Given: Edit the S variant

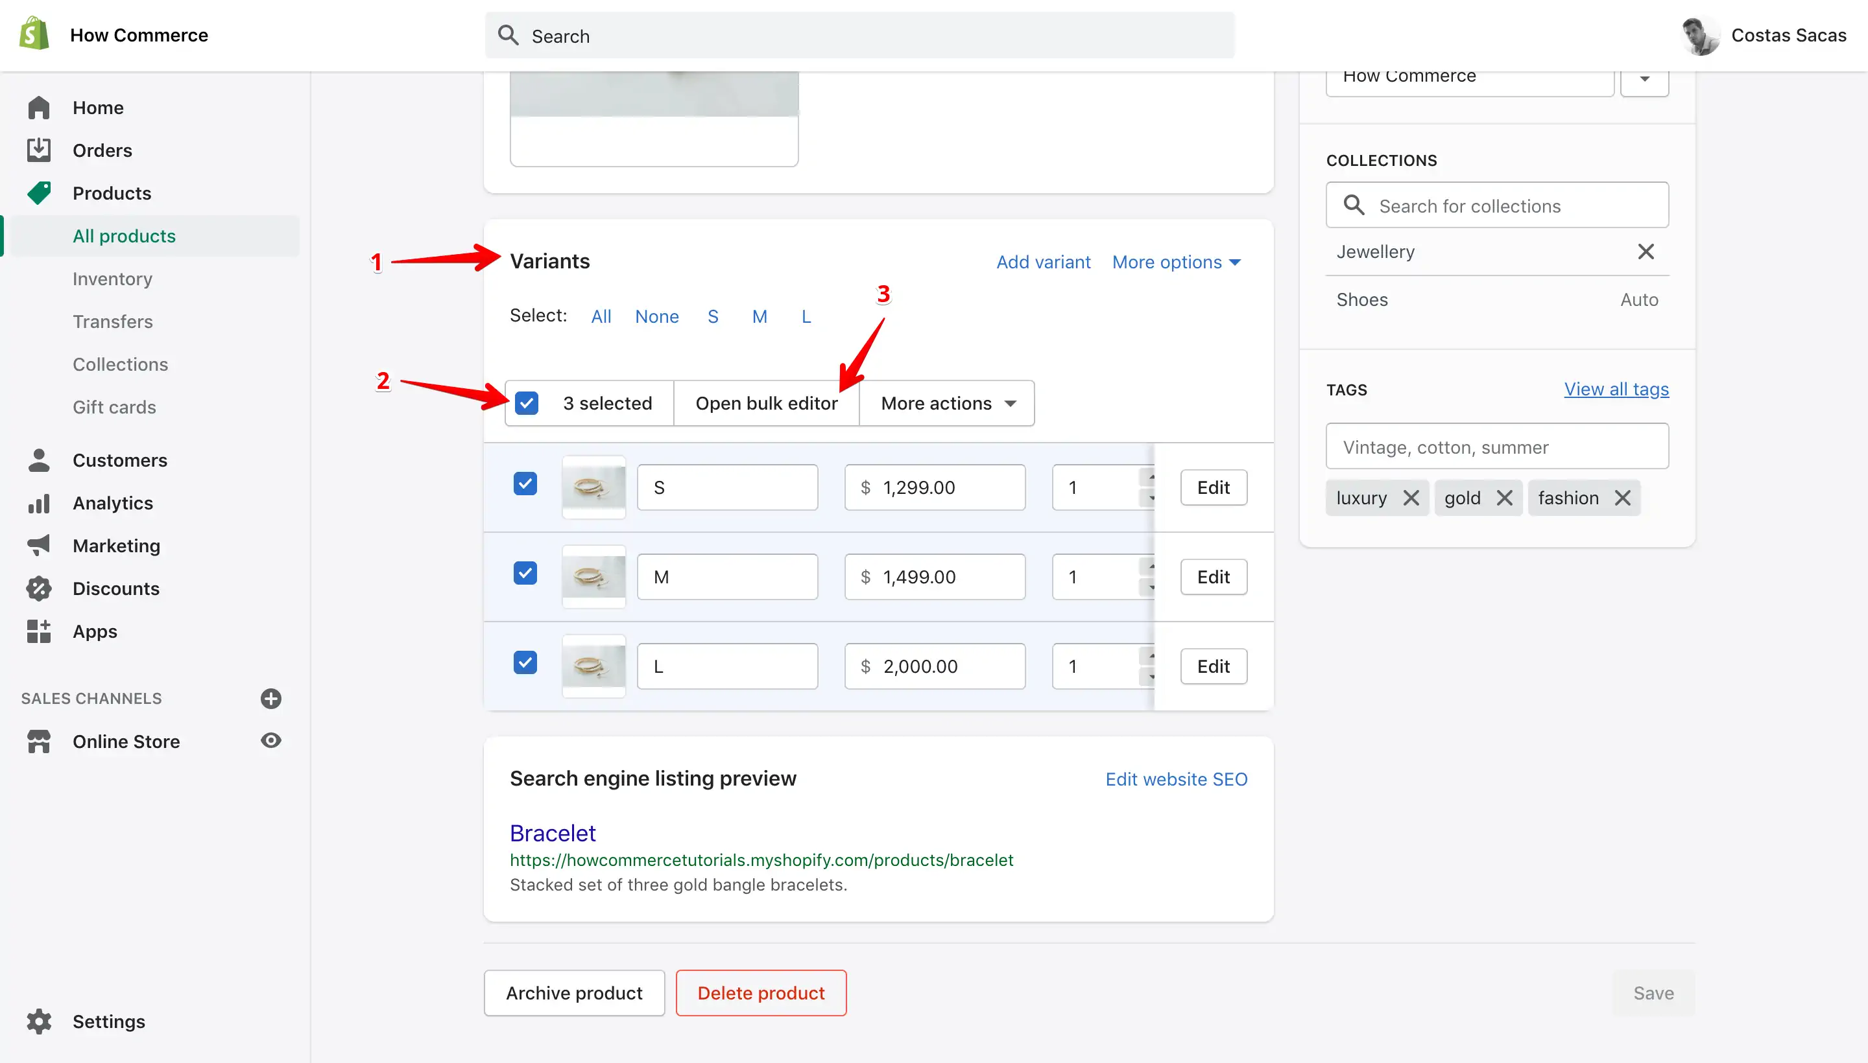Looking at the screenshot, I should pyautogui.click(x=1214, y=487).
